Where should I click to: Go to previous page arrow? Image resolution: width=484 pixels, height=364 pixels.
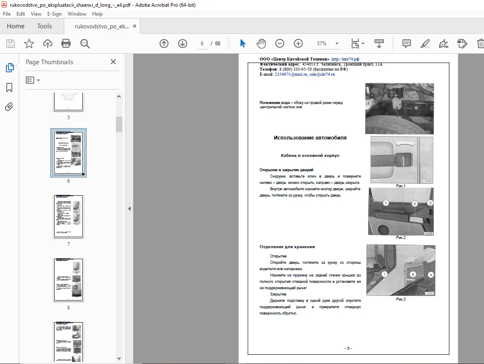tap(164, 44)
